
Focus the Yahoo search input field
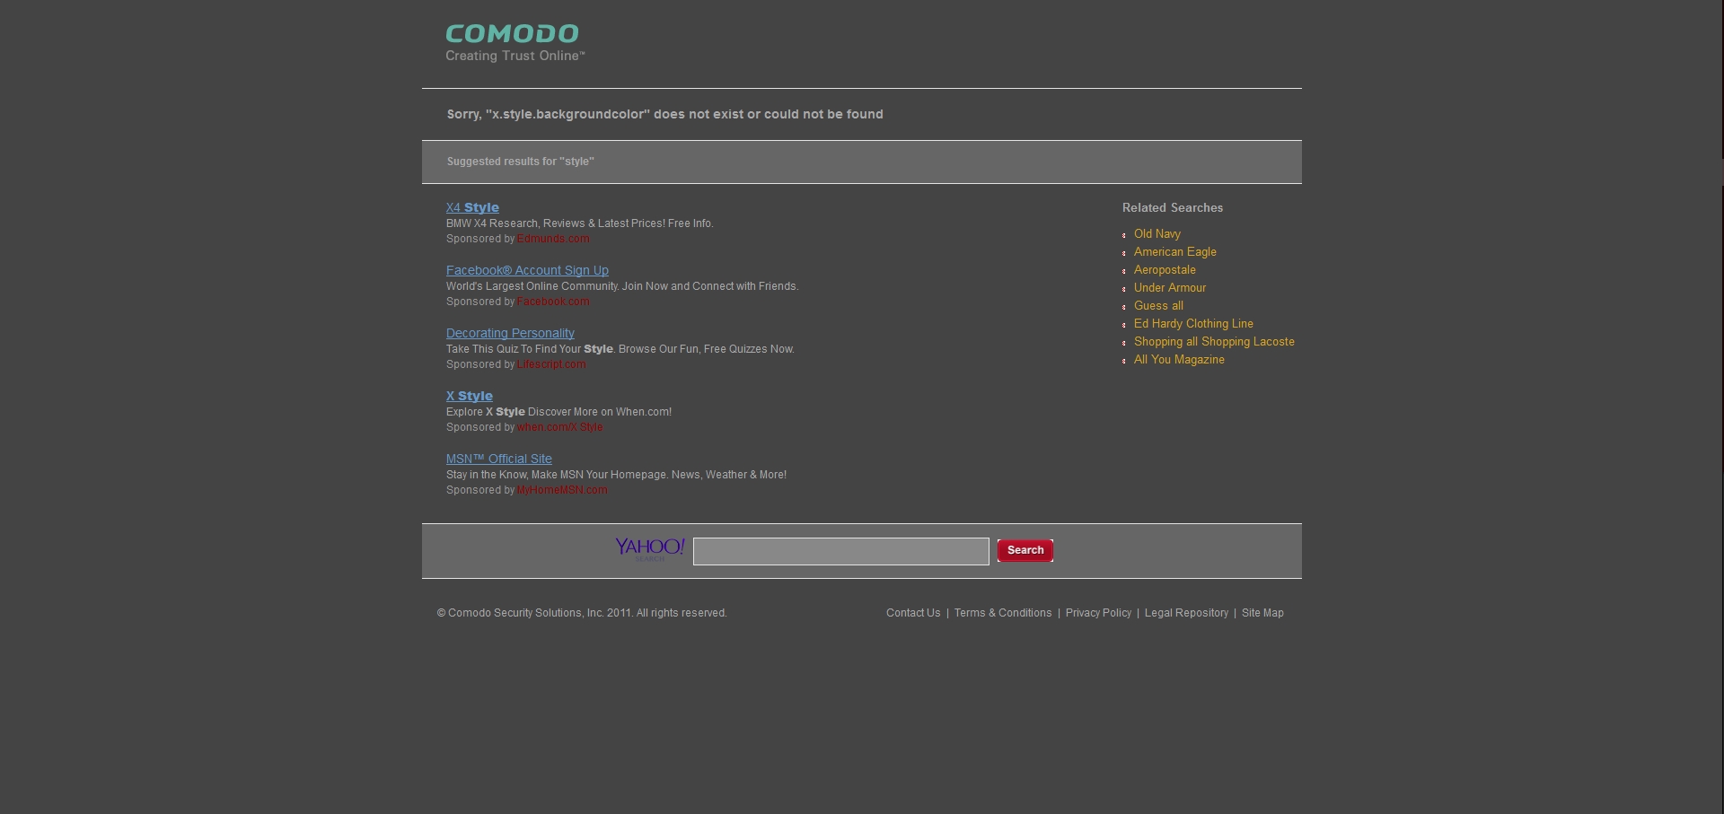click(x=841, y=551)
